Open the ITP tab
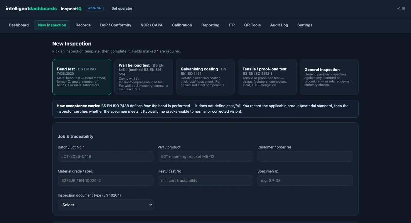The image size is (411, 223). coord(232,25)
